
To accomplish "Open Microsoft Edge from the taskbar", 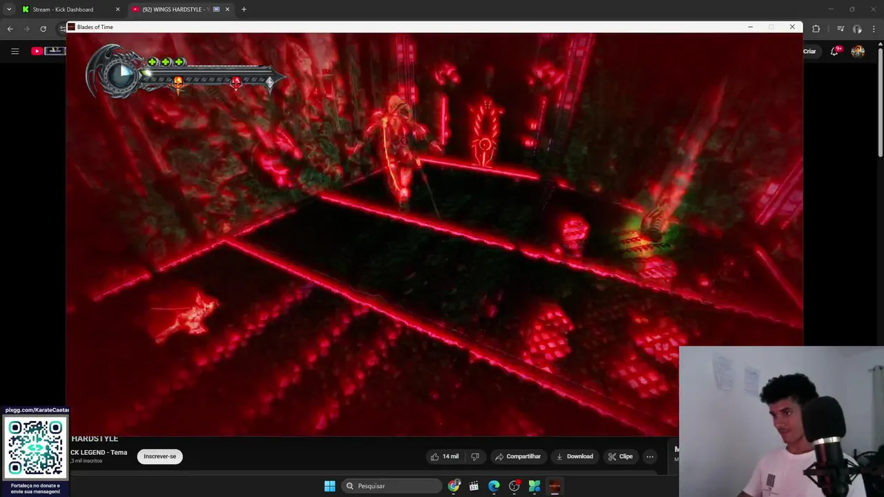I will tap(494, 486).
